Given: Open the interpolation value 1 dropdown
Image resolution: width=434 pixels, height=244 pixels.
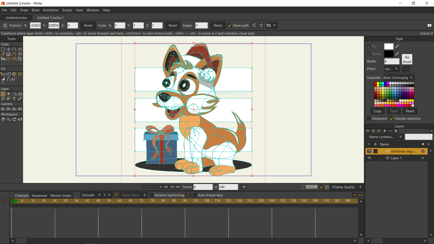Looking at the screenshot, I should coord(107,195).
